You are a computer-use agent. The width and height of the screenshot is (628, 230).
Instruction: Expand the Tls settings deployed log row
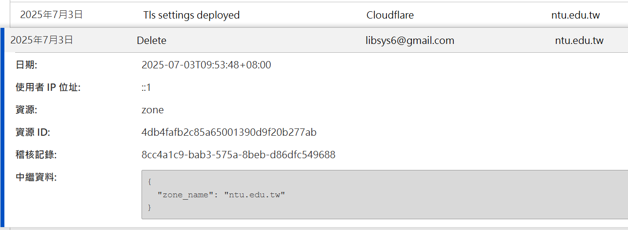coord(191,15)
